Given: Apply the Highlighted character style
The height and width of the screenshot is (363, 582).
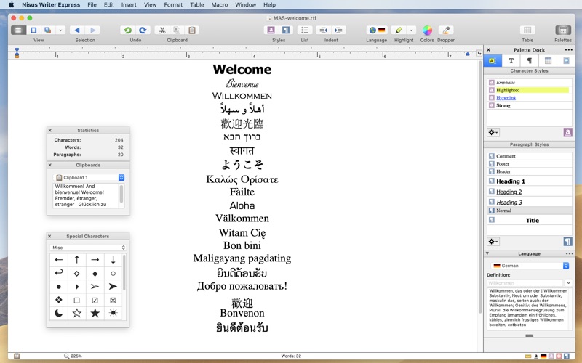Looking at the screenshot, I should tap(530, 90).
